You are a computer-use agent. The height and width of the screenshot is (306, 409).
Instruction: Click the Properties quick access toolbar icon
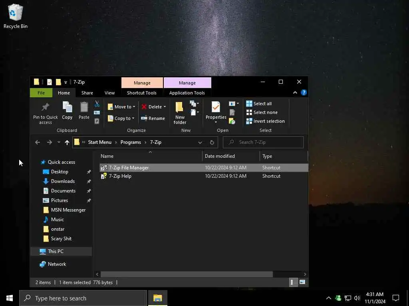pos(49,82)
